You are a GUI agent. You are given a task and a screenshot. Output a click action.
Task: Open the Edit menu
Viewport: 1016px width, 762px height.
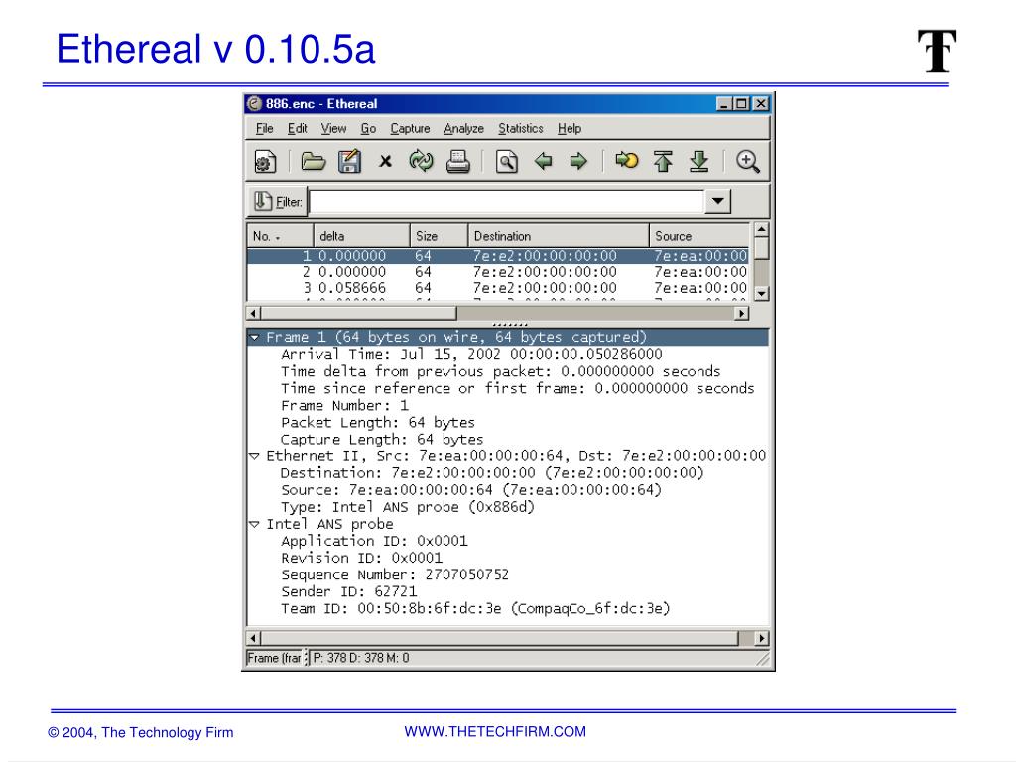click(x=298, y=128)
